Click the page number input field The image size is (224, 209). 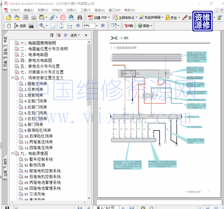104,207
